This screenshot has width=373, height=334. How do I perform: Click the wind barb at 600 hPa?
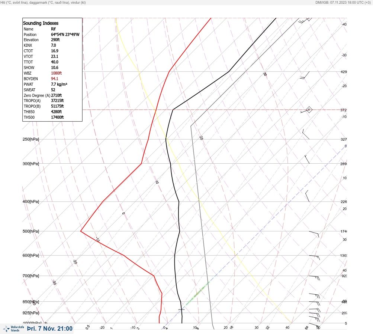coord(315,257)
